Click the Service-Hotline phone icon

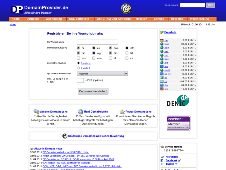[162, 147]
